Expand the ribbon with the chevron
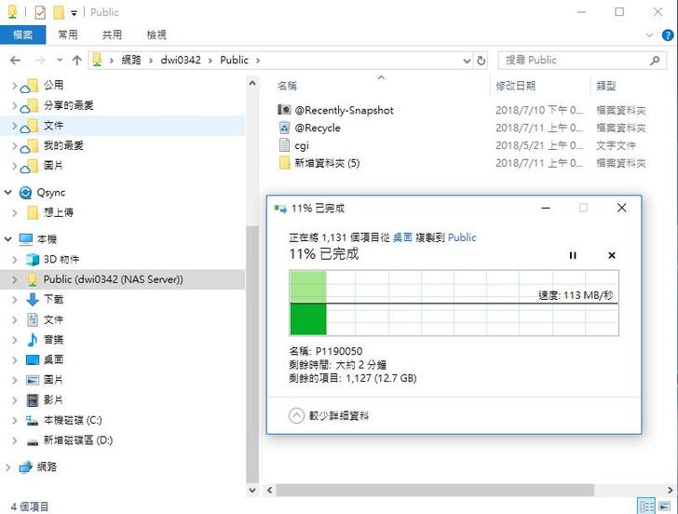678x514 pixels. [x=649, y=35]
